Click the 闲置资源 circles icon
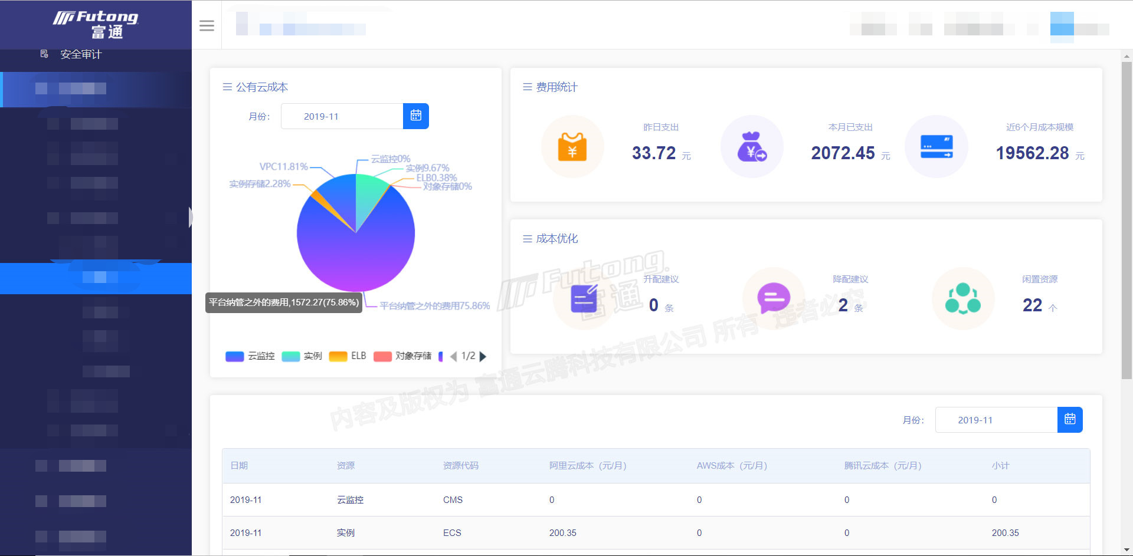This screenshot has height=556, width=1133. click(x=963, y=298)
